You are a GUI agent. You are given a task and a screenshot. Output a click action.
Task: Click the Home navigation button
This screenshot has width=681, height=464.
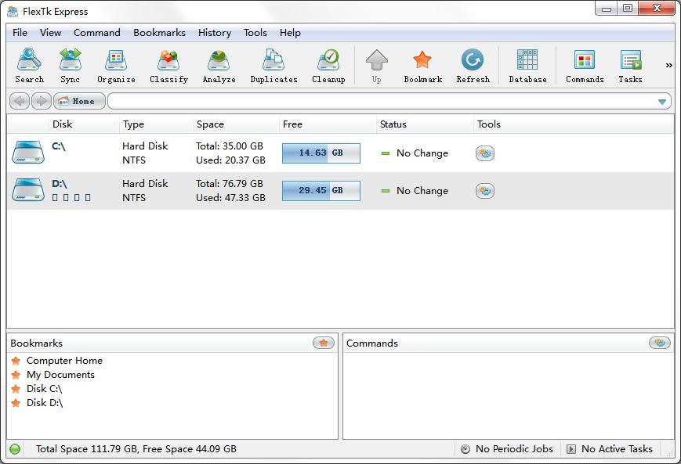click(x=79, y=101)
